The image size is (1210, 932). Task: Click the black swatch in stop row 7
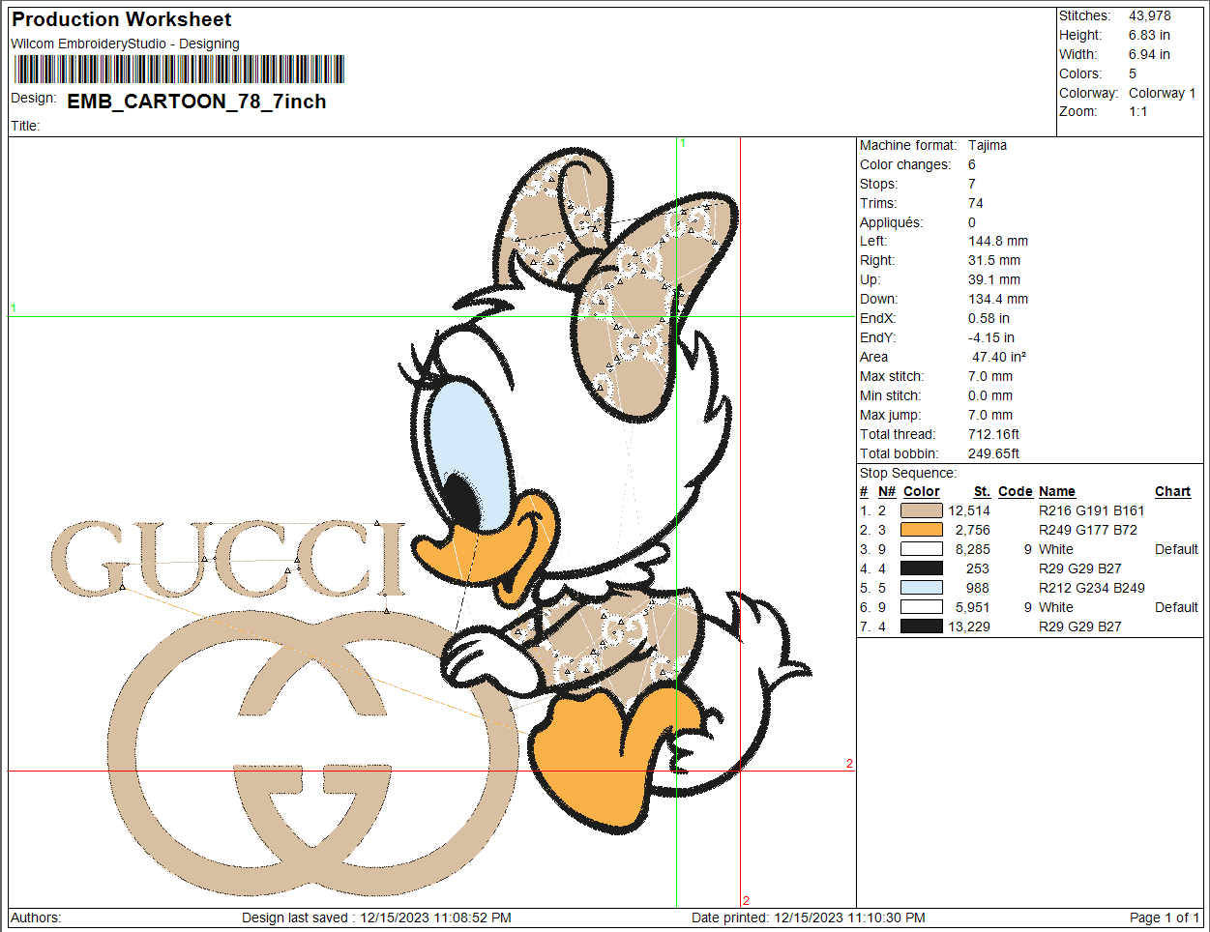[921, 626]
